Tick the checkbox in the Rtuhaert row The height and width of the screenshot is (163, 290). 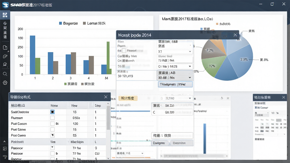pos(52,118)
